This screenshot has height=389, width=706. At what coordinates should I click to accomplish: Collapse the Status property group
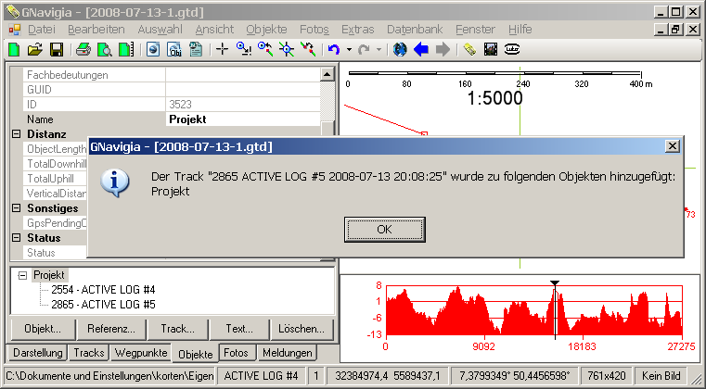click(17, 237)
